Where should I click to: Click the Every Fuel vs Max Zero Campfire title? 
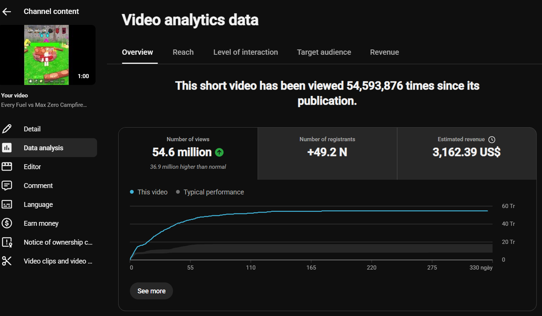pyautogui.click(x=44, y=105)
